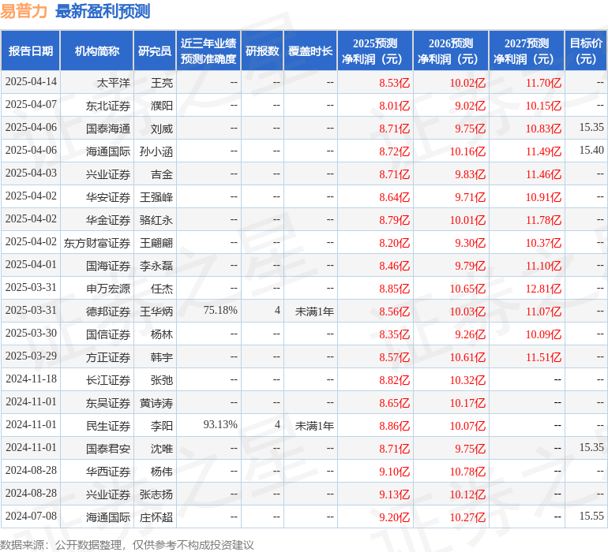
Task: Click the 10.65亿 forecast value
Action: click(467, 289)
